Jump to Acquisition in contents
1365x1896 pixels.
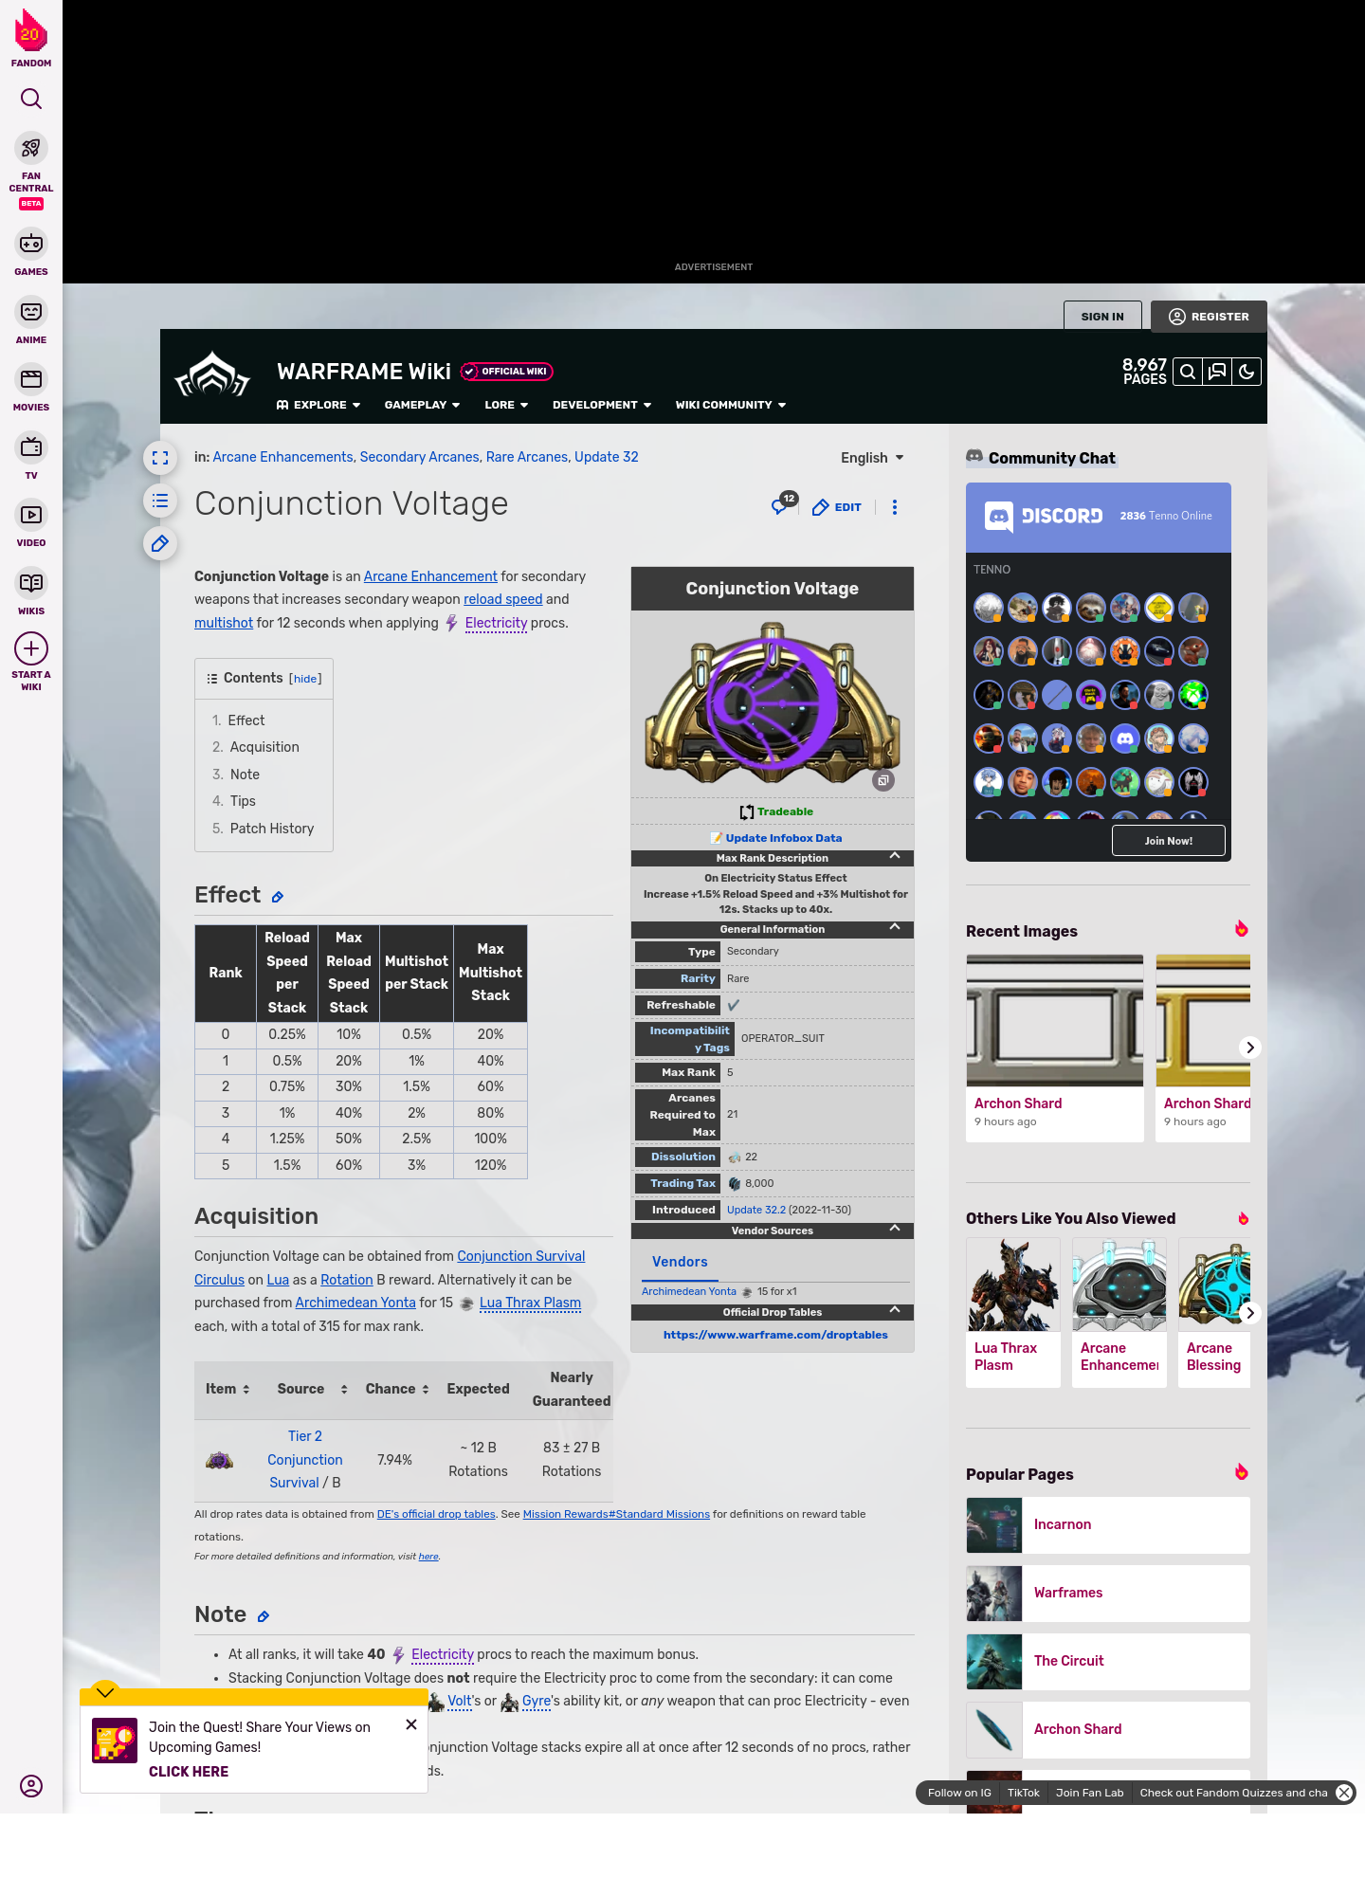tap(264, 747)
